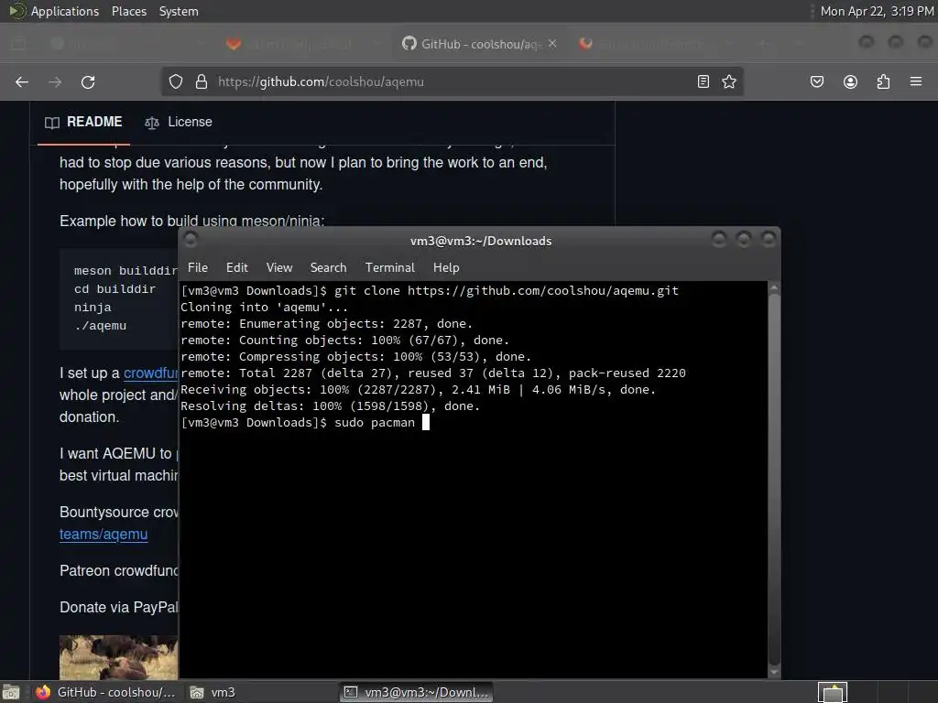Image resolution: width=938 pixels, height=703 pixels.
Task: Bookmark this page with the star icon
Action: [x=728, y=81]
